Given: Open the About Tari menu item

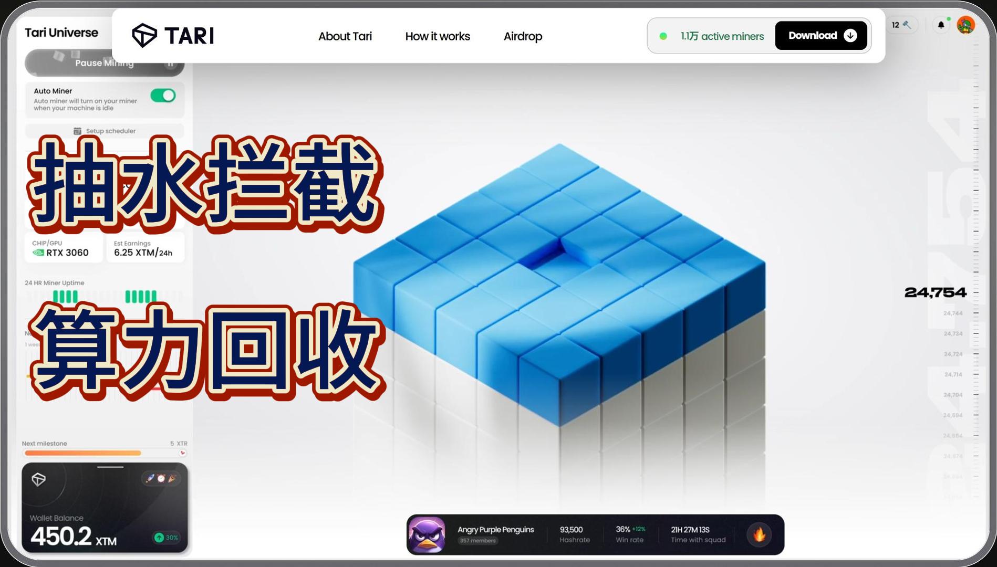Looking at the screenshot, I should tap(345, 36).
